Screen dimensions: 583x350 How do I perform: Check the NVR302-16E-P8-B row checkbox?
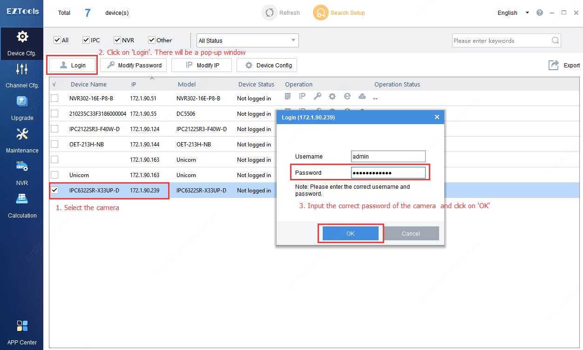coord(54,98)
